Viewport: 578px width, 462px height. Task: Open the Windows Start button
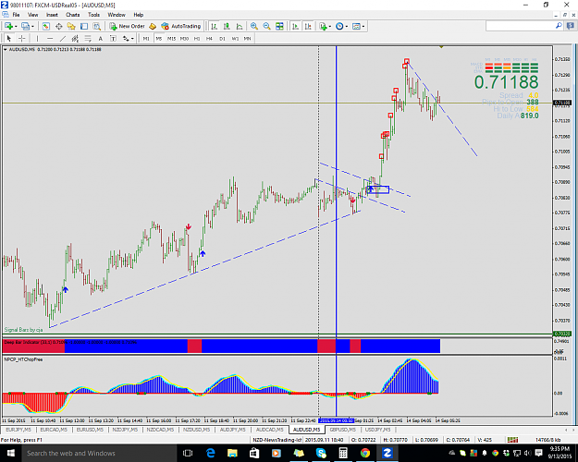(x=10, y=453)
